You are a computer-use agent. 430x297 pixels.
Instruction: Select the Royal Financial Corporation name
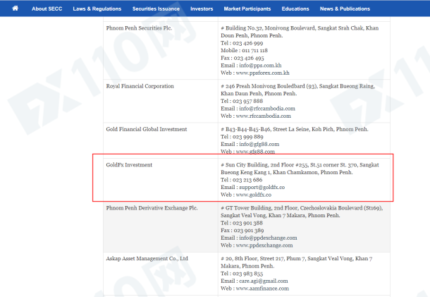(140, 86)
